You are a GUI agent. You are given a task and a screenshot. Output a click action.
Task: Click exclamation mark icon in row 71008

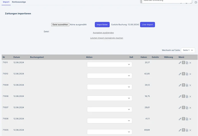pyautogui.click(x=183, y=96)
